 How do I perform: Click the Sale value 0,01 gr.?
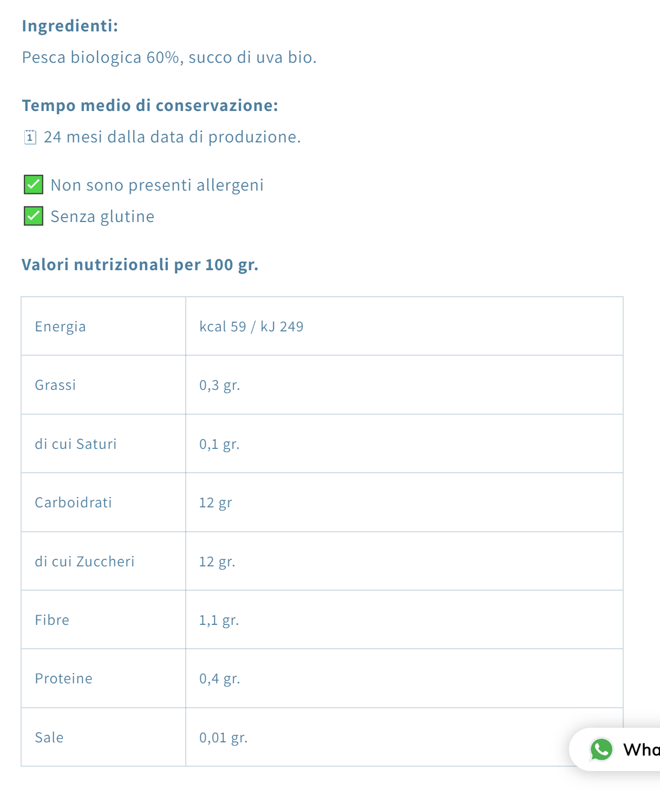[x=223, y=737]
